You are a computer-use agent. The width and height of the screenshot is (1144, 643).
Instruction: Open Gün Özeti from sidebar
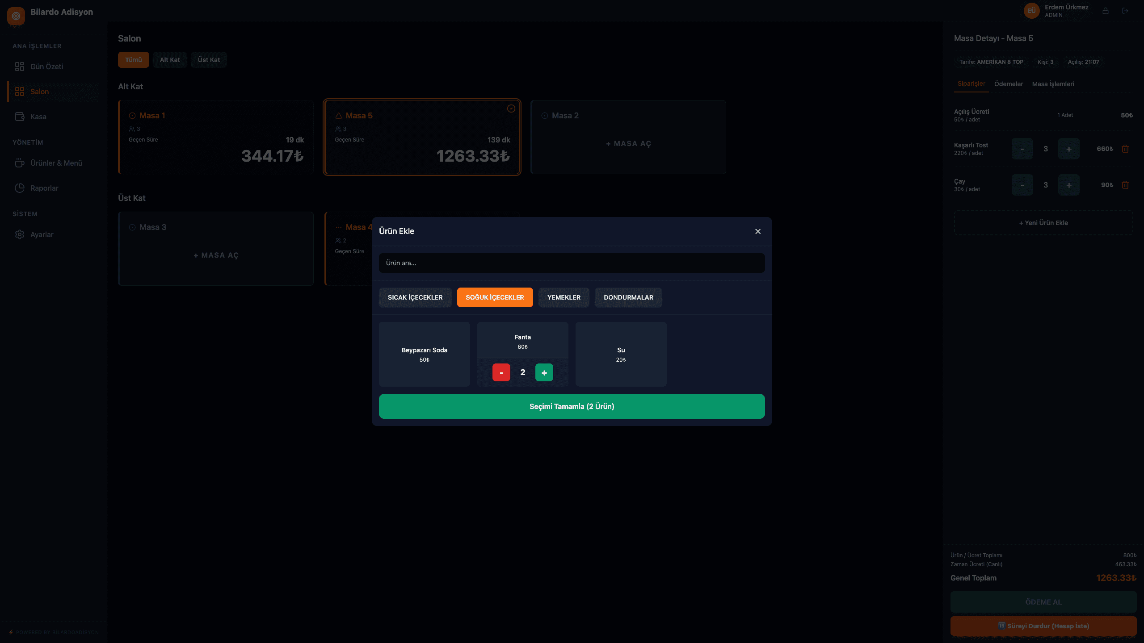(x=54, y=67)
